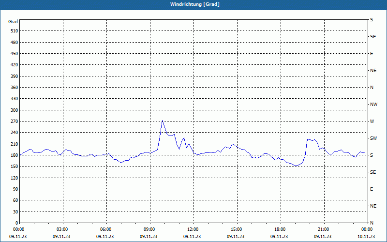Click the 450 y-axis label
The image size is (387, 242).
[15, 54]
